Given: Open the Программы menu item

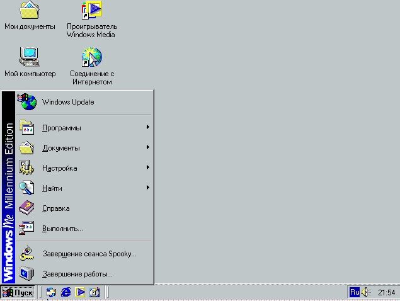Looking at the screenshot, I should tap(84, 127).
